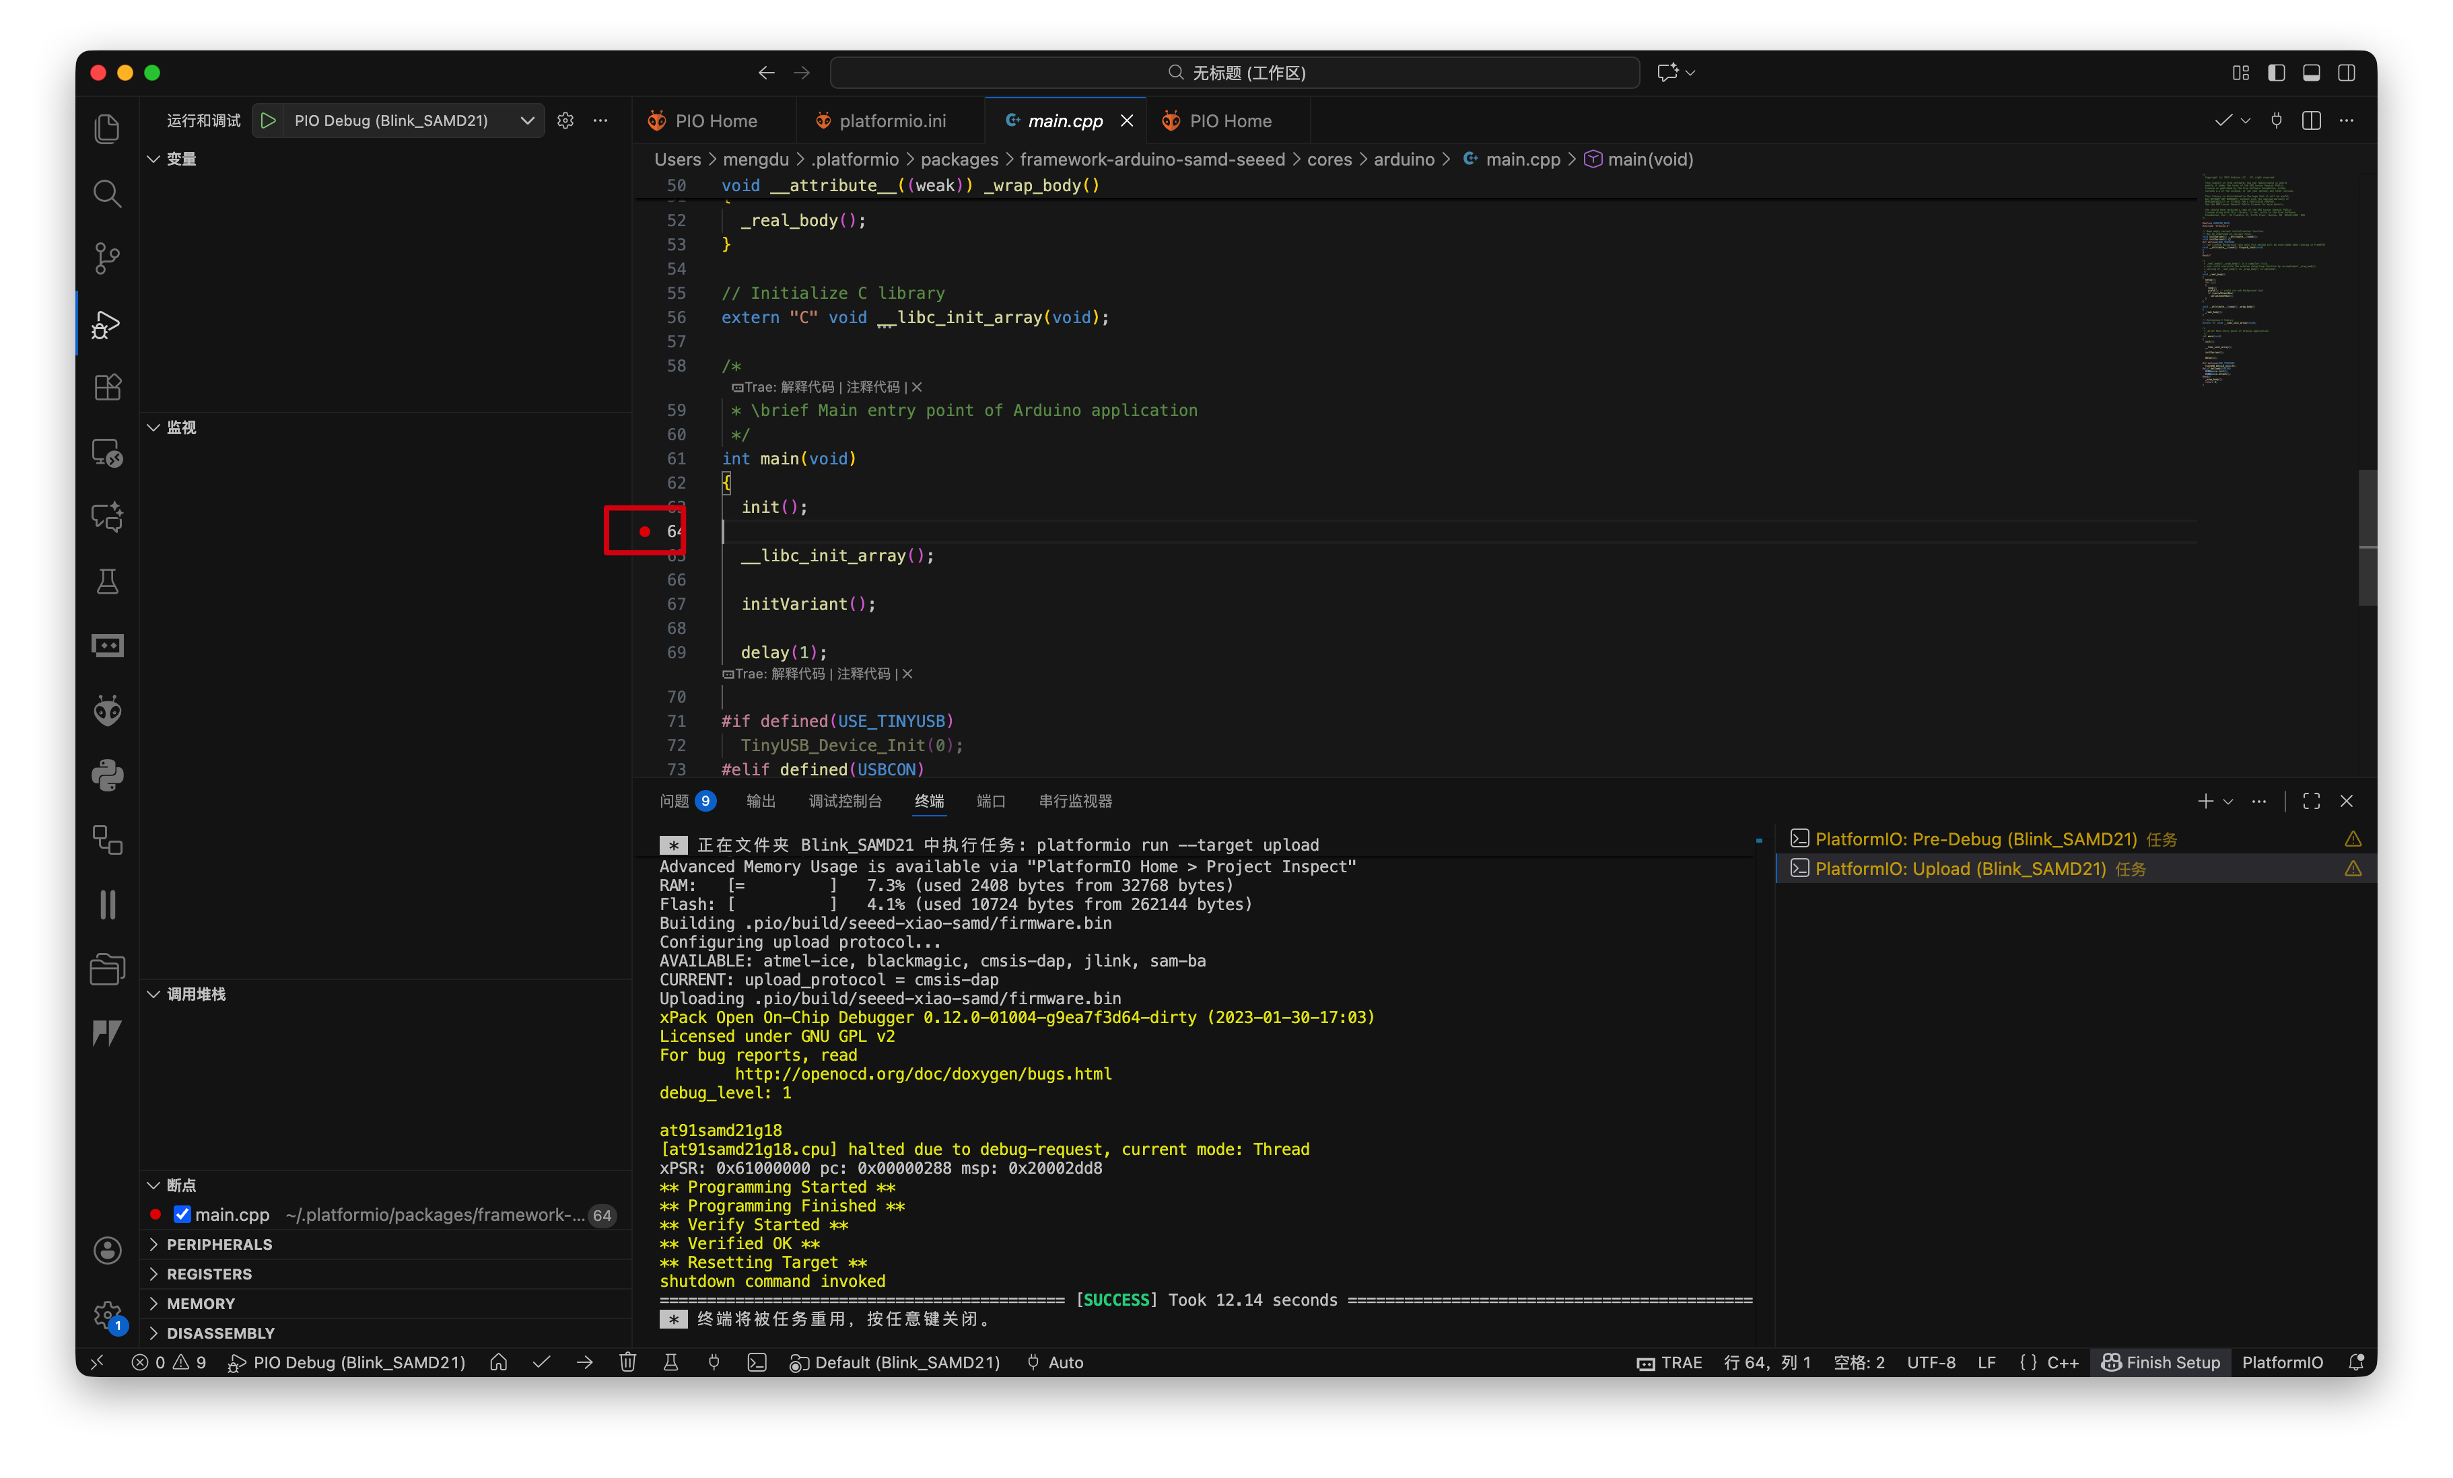2453x1478 pixels.
Task: Select PlatformIO: Pre-Debug terminal task
Action: pos(1975,839)
